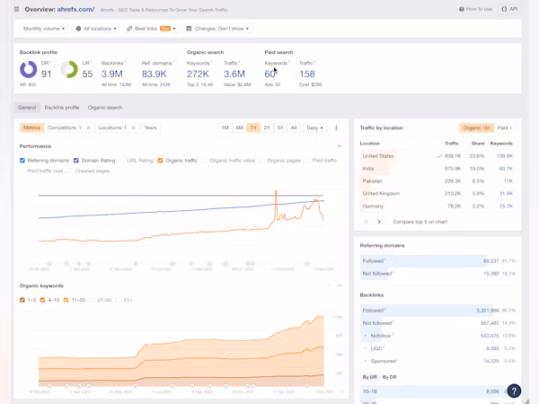Screen dimensions: 539x404
Task: Collapse the Performance section chevron
Action: [340, 146]
